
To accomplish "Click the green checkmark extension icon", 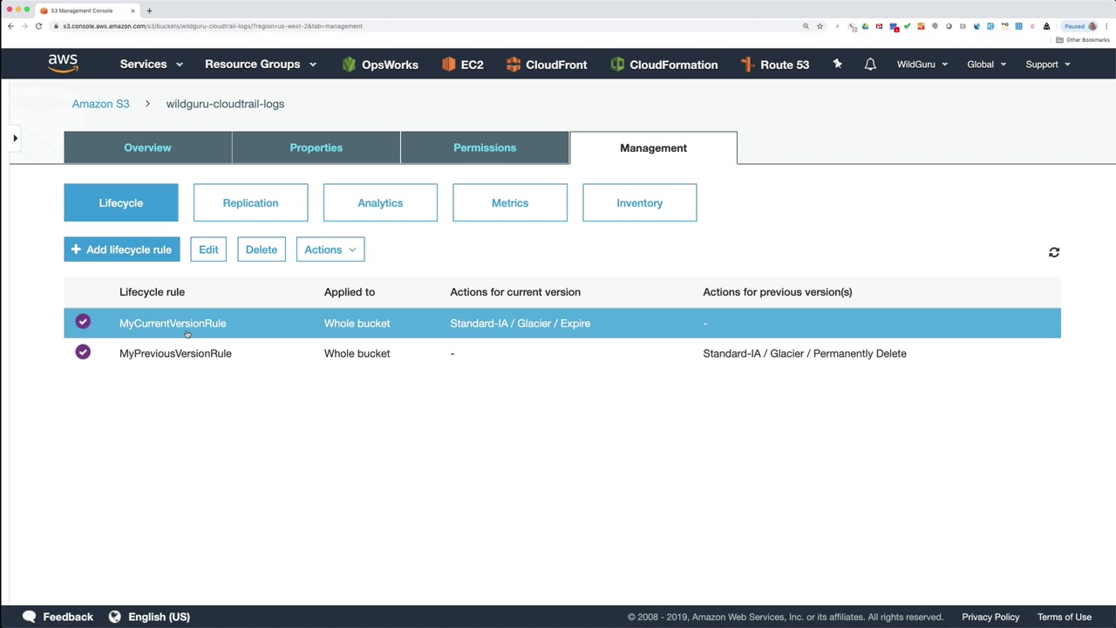I will tap(907, 26).
